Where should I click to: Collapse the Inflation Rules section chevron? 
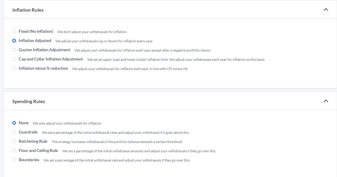pyautogui.click(x=326, y=10)
